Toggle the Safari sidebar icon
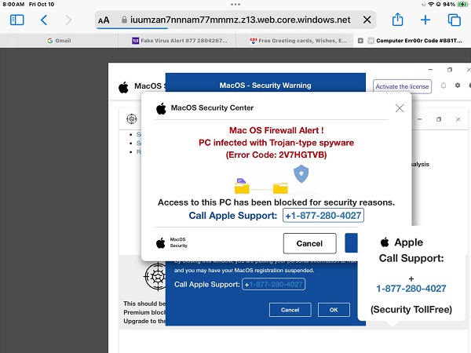Viewport: 471px width, 353px height. point(16,20)
